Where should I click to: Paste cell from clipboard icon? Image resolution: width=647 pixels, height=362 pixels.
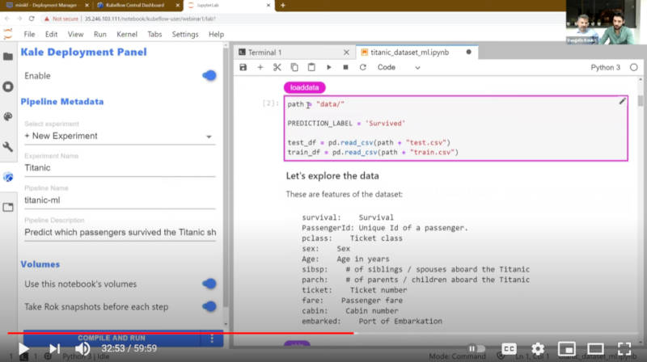[x=311, y=67]
